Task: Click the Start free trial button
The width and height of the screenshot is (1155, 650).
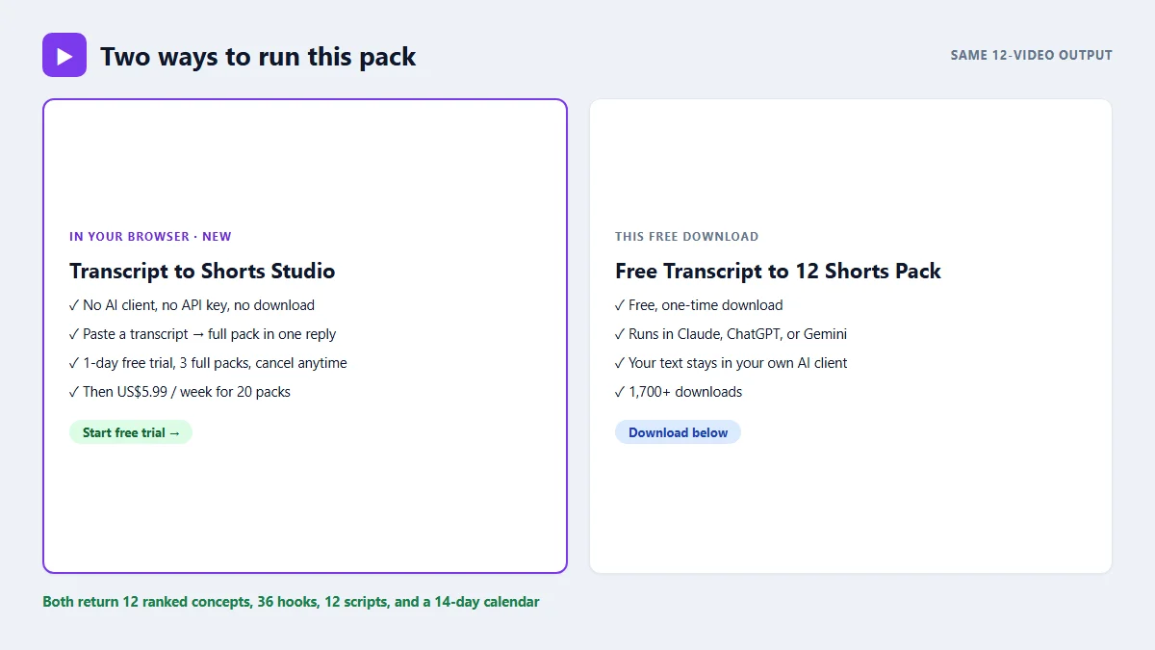Action: point(131,432)
